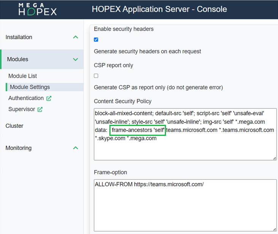Select the Monitoring sidebar label

[19, 148]
